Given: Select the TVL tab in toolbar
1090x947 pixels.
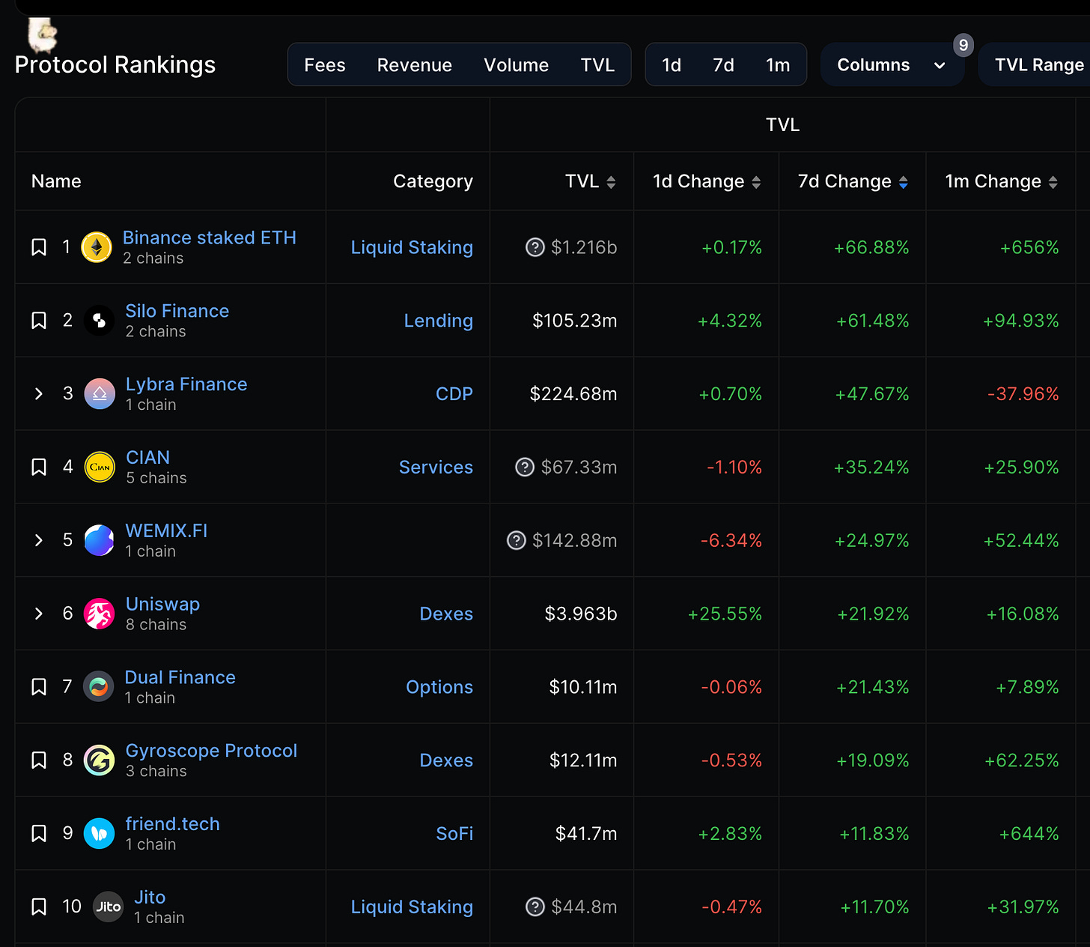Looking at the screenshot, I should tap(597, 65).
